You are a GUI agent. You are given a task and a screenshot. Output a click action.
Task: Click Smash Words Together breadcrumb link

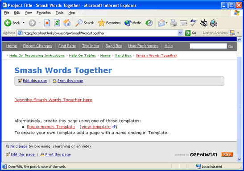pyautogui.click(x=157, y=56)
